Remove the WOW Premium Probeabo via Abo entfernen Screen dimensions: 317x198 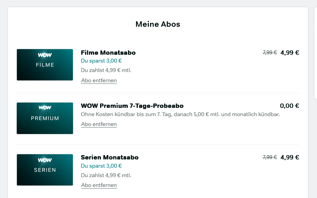tap(99, 124)
